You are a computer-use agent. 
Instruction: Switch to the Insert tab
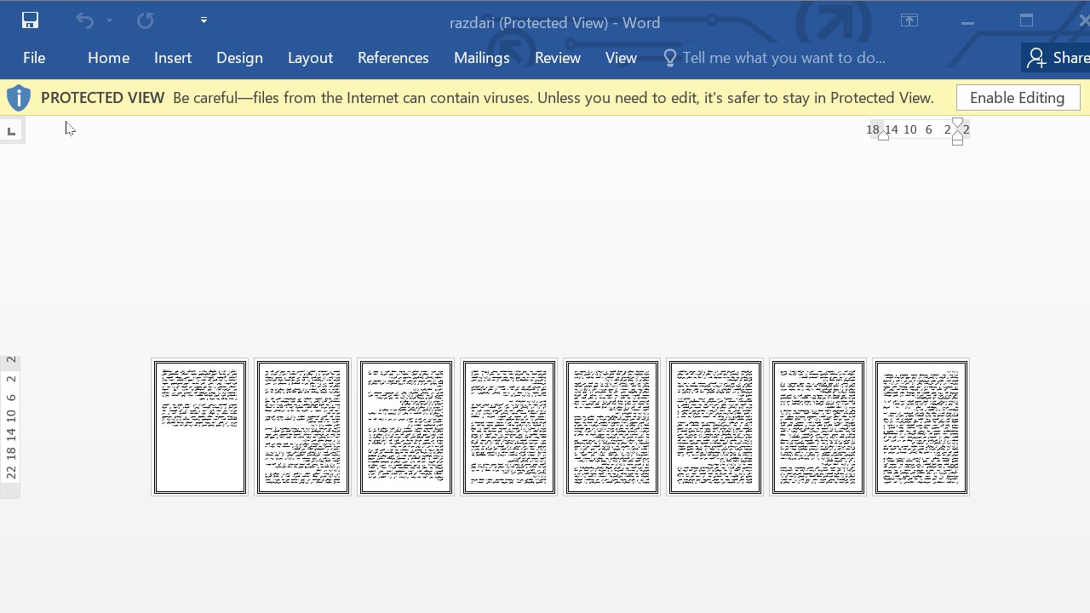coord(173,58)
